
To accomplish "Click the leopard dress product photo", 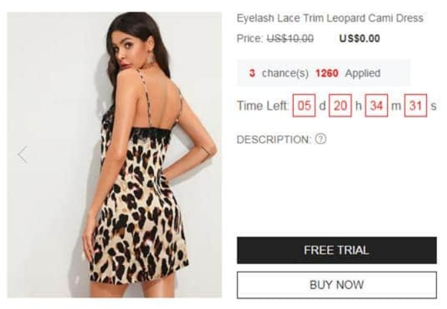I will pyautogui.click(x=115, y=155).
